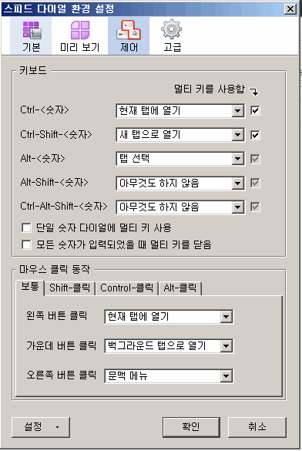Toggle multi-key checkbox for Ctrl-Shift-<숫자>
Image resolution: width=302 pixels, height=451 pixels.
click(255, 135)
